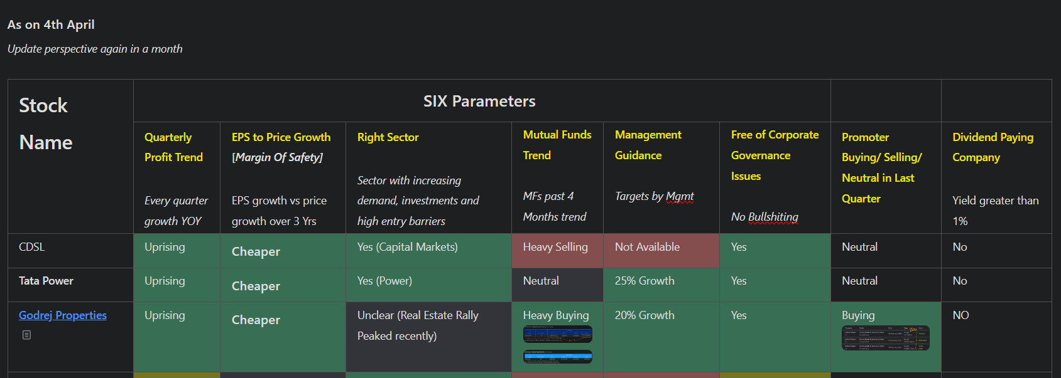Select CDSL's red Heavy Selling cell
This screenshot has height=378, width=1061.
click(x=557, y=251)
